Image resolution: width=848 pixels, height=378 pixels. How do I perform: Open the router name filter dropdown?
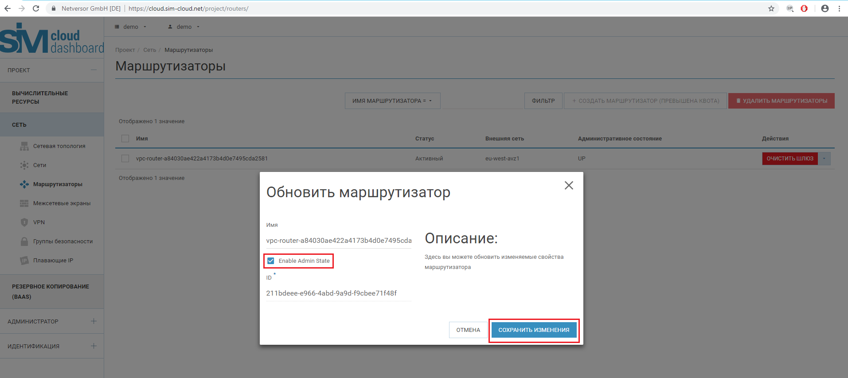[392, 101]
